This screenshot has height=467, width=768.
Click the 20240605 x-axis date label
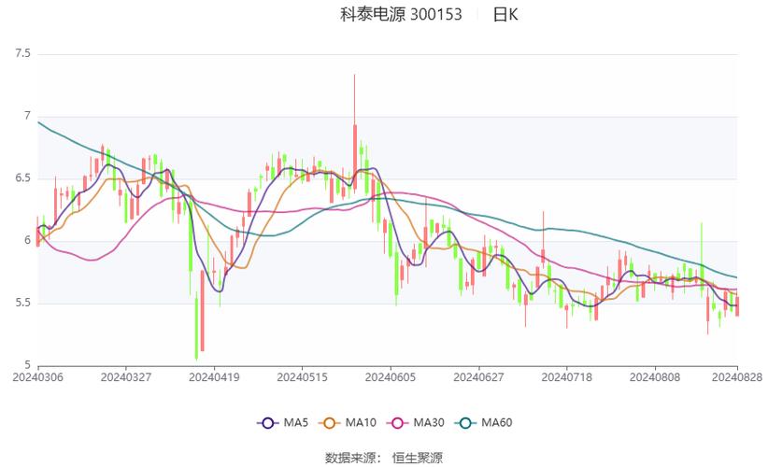390,377
